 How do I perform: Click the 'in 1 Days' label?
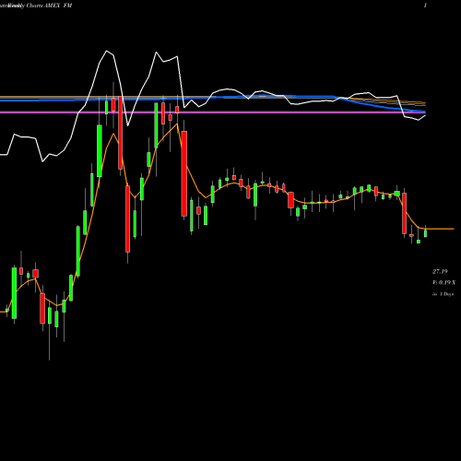coord(443,294)
